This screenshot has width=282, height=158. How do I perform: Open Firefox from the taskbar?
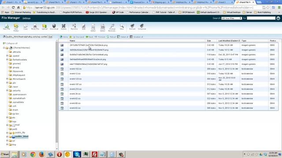click(41, 154)
